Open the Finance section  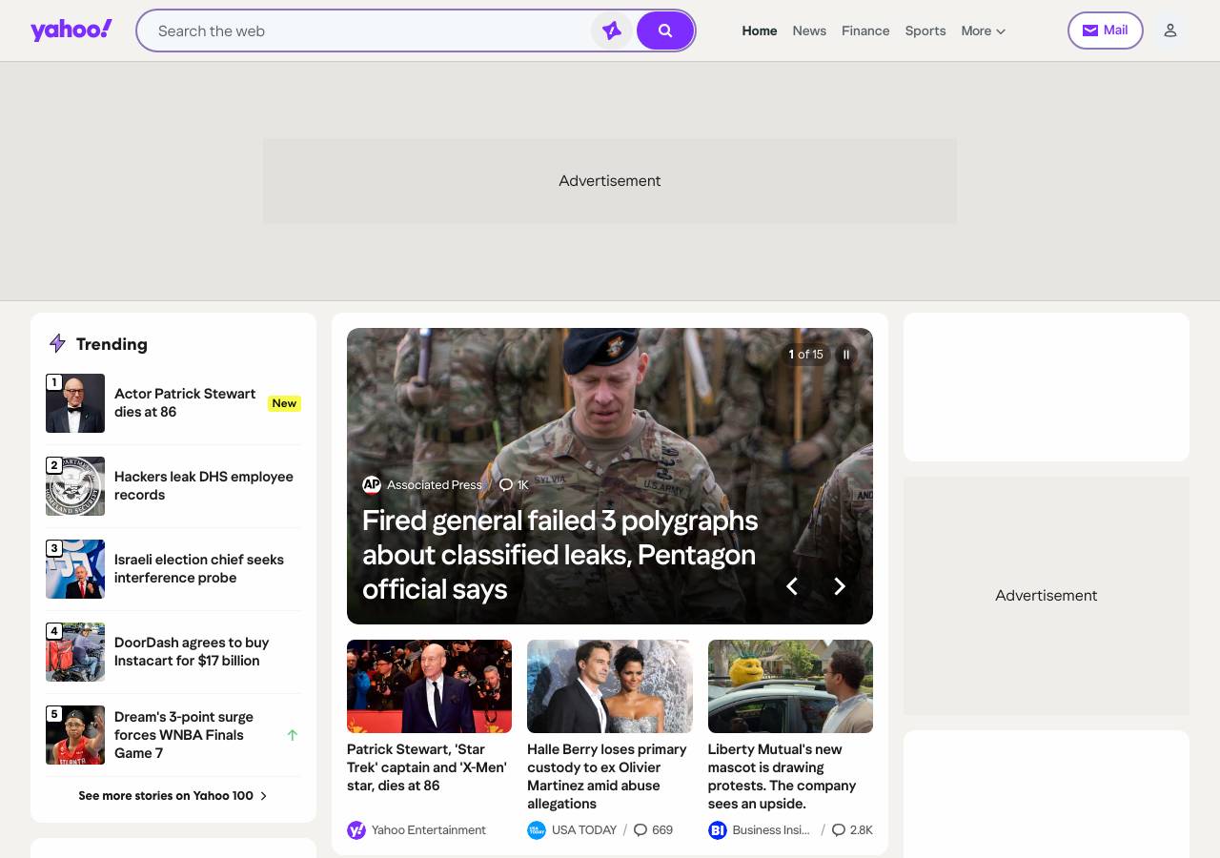(865, 31)
